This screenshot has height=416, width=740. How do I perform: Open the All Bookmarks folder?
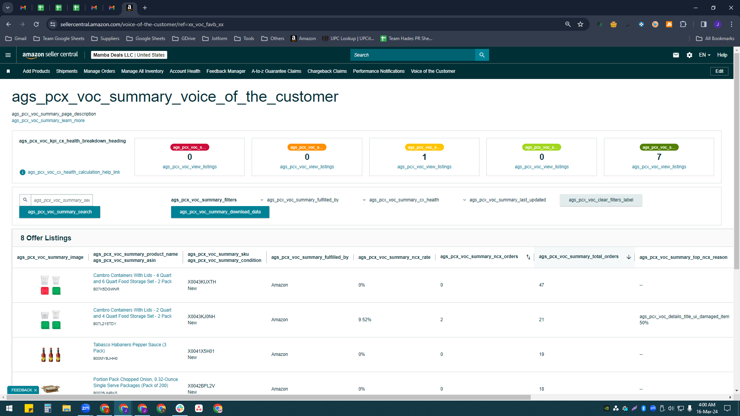715,39
